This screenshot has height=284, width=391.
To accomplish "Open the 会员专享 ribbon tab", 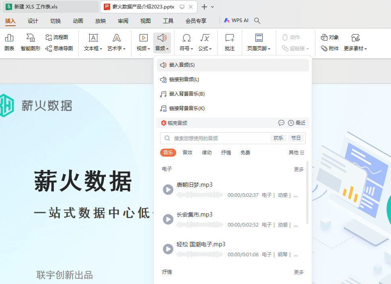I will 196,21.
